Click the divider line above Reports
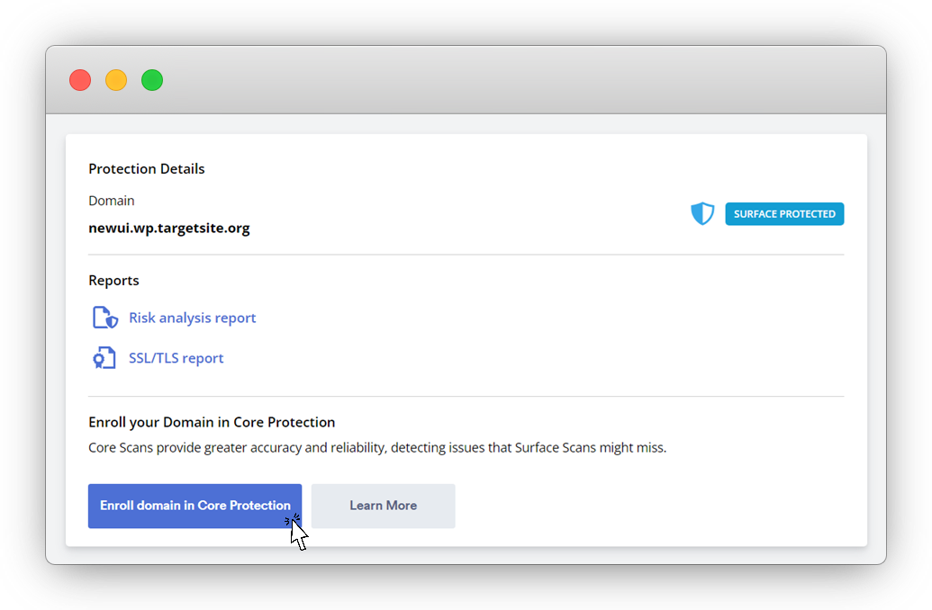 (466, 255)
